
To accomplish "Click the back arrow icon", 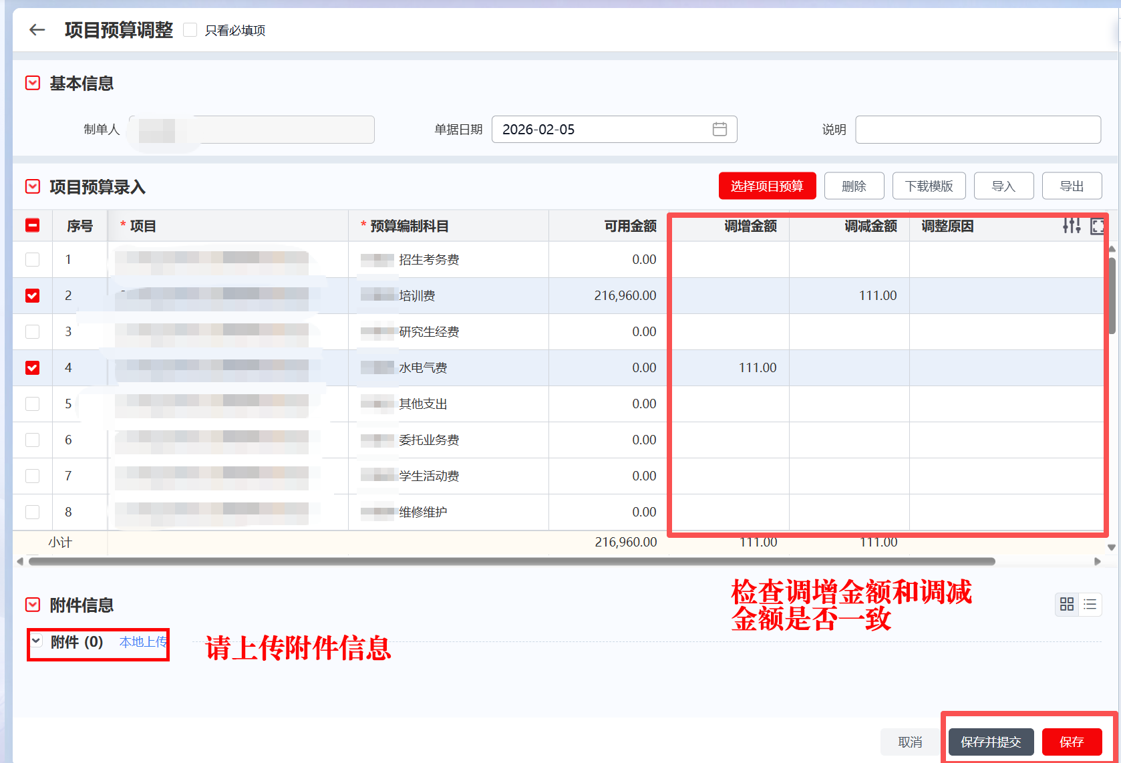I will point(37,30).
